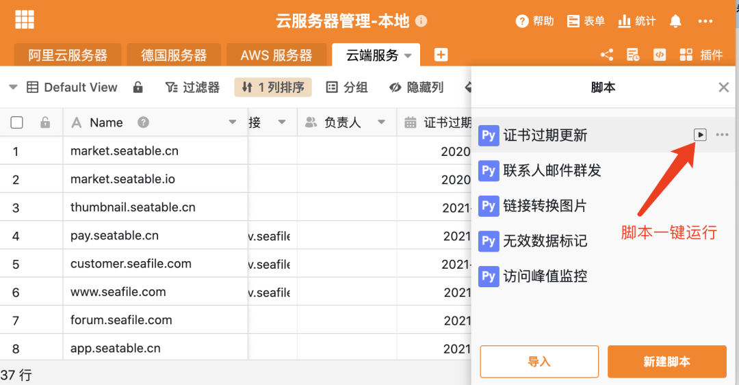Expand the Name column dropdown arrow
The width and height of the screenshot is (739, 385).
click(232, 122)
